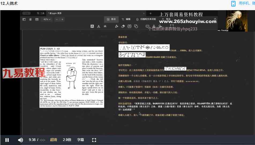The image size is (255, 145).
Task: Enter fullscreen video mode
Action: pos(94,140)
